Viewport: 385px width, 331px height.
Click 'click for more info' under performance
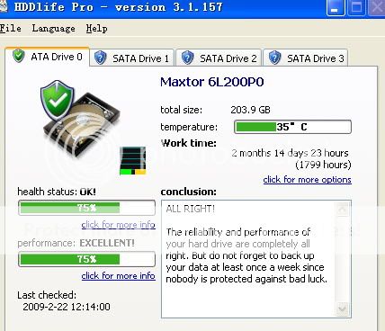pyautogui.click(x=118, y=275)
